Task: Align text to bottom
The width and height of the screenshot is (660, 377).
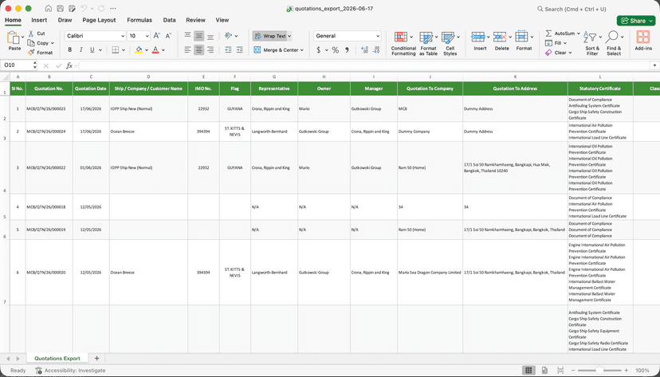Action: (210, 36)
